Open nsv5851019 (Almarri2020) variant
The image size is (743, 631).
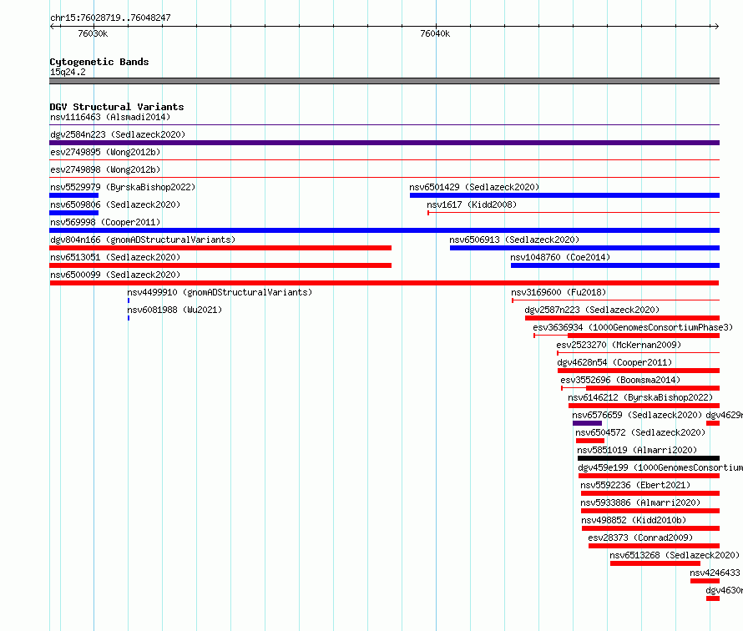point(637,450)
